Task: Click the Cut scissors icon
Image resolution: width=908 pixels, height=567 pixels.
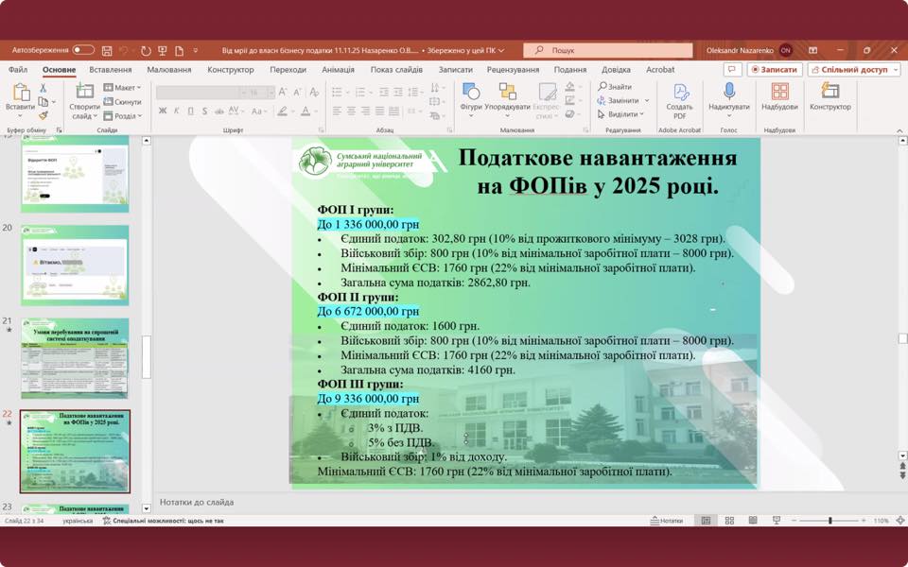Action: pos(44,88)
